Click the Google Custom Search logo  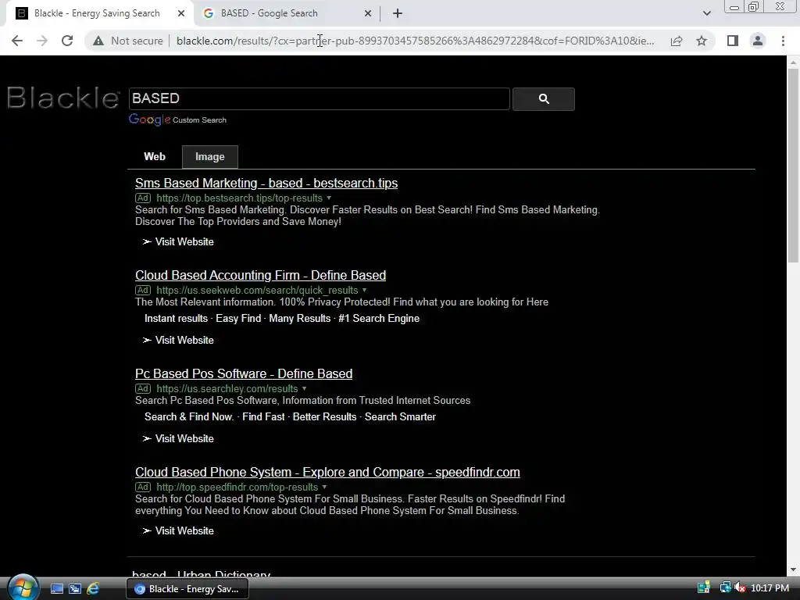(177, 120)
